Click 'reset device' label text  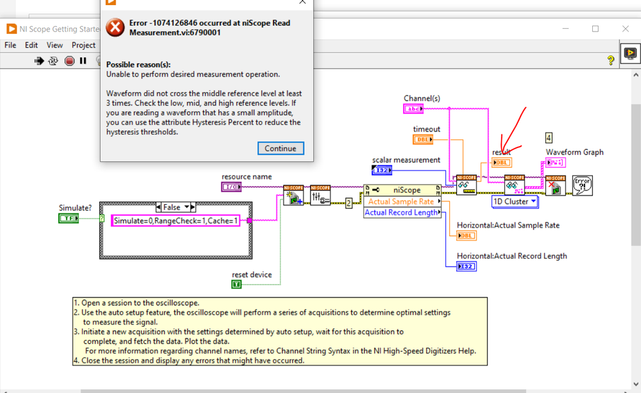pyautogui.click(x=252, y=274)
